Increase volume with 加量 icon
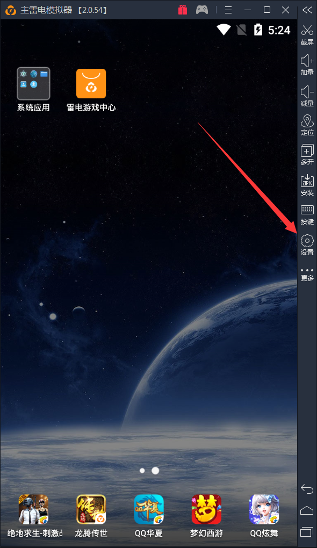The width and height of the screenshot is (317, 548). 307,61
